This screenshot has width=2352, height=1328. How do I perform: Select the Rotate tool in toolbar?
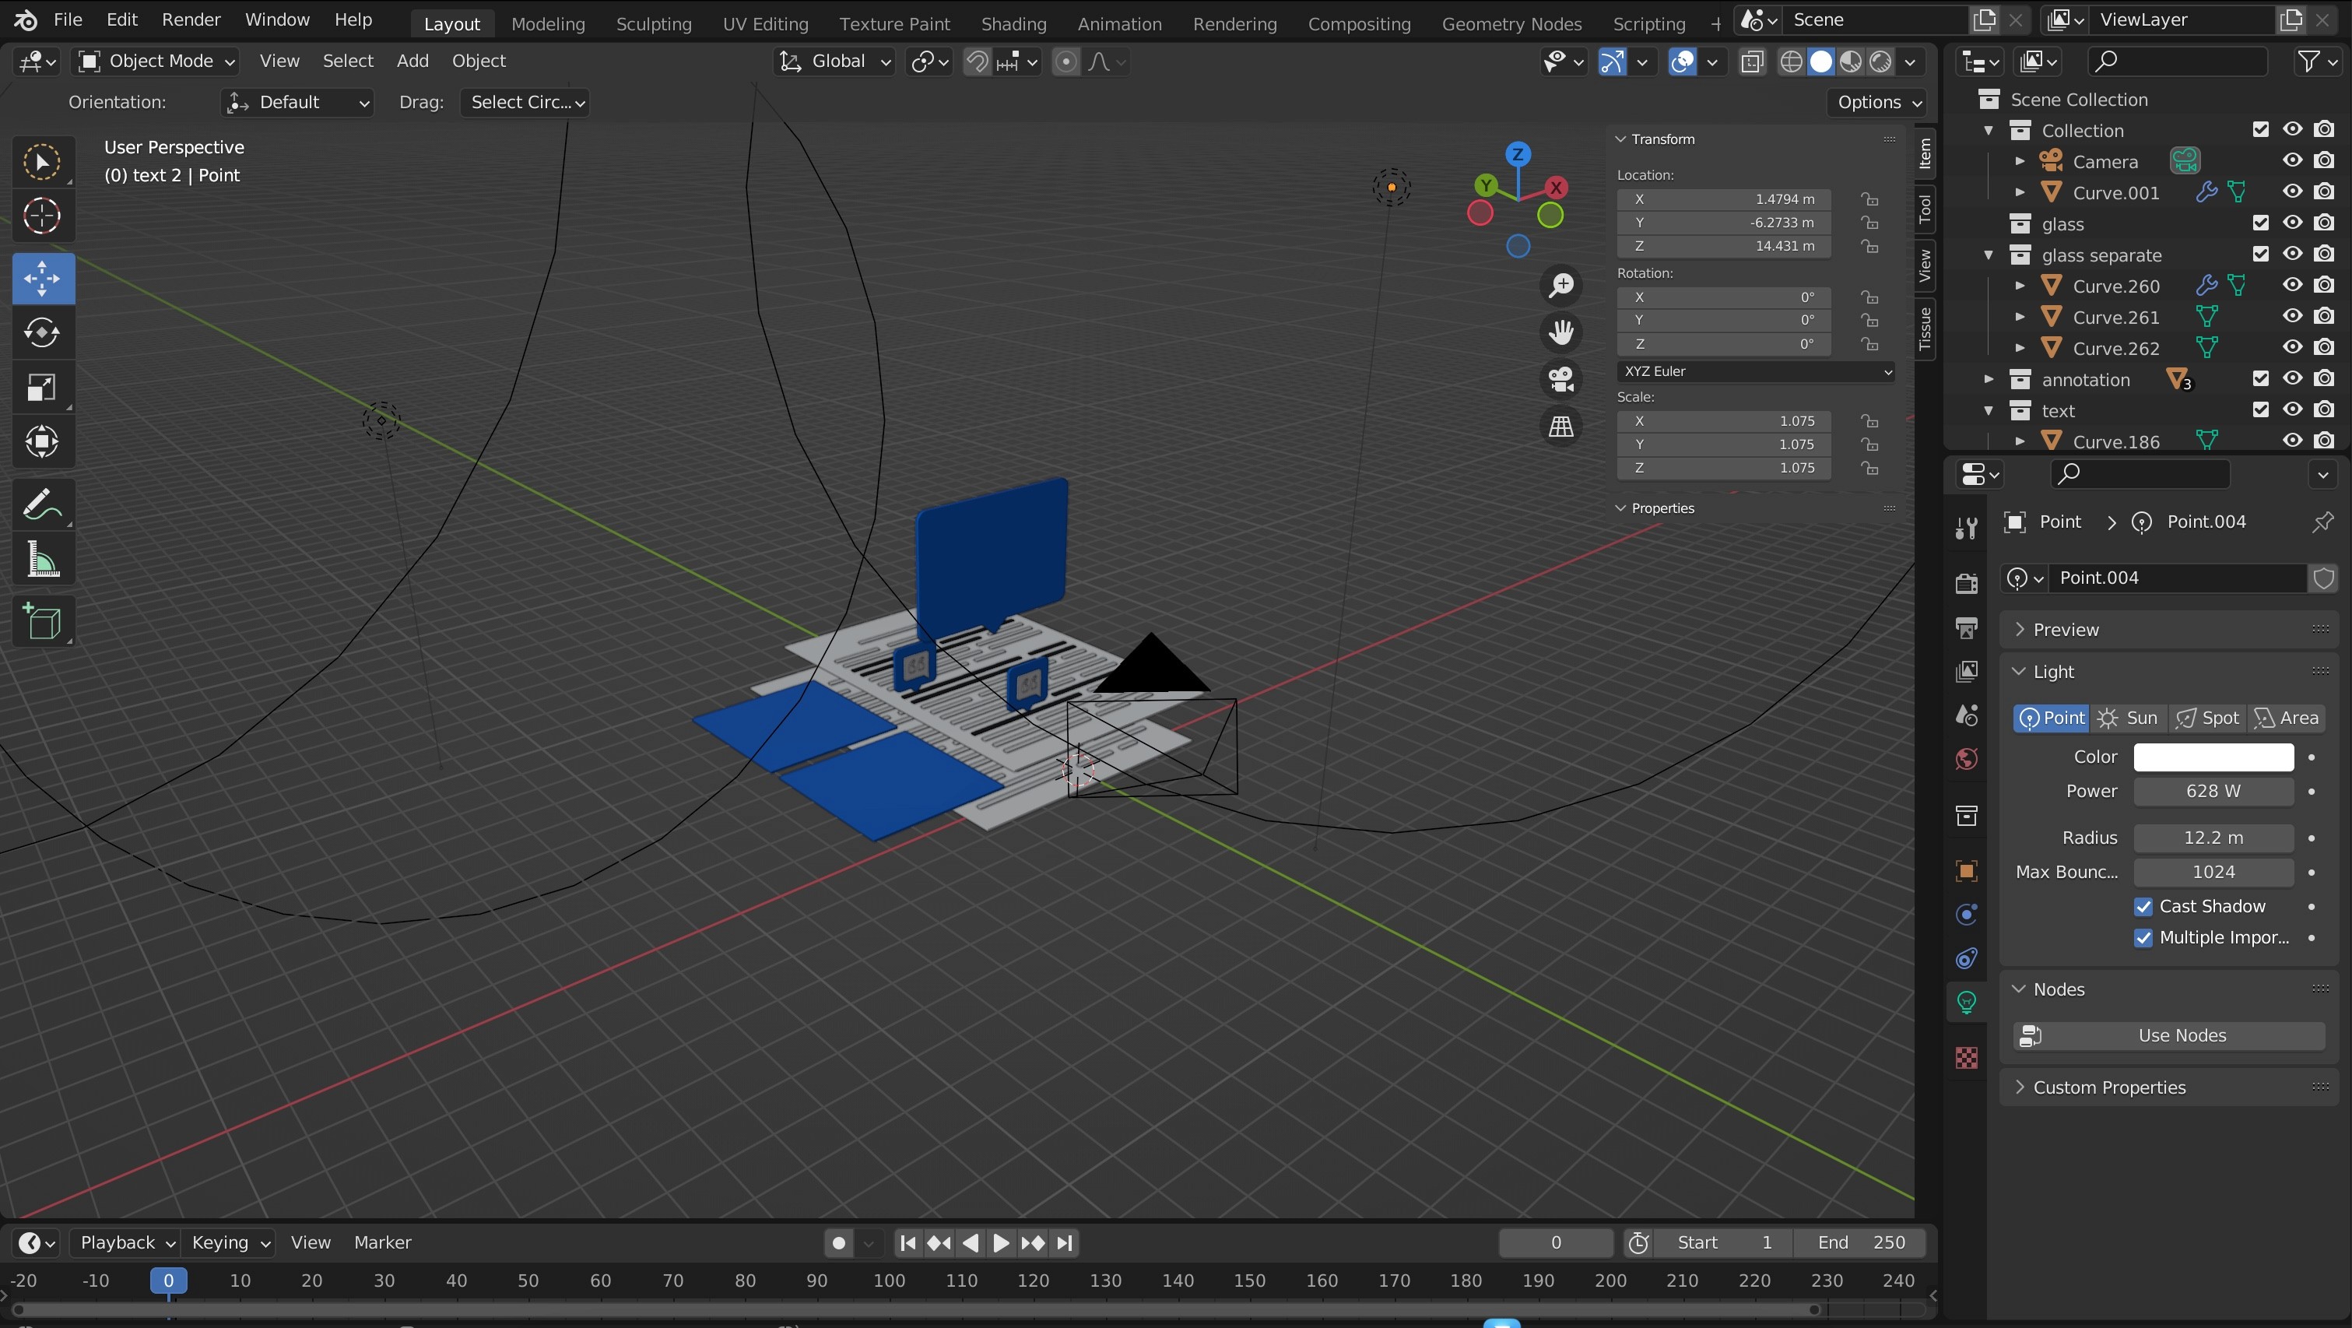pos(42,332)
